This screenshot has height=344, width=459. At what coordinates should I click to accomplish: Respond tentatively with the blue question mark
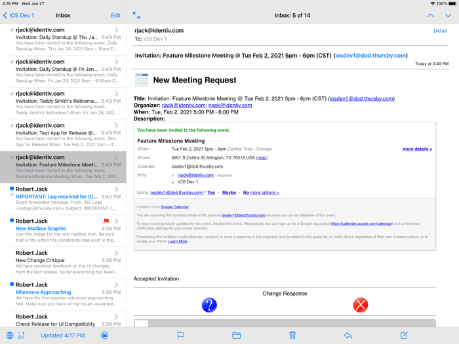[x=209, y=305]
